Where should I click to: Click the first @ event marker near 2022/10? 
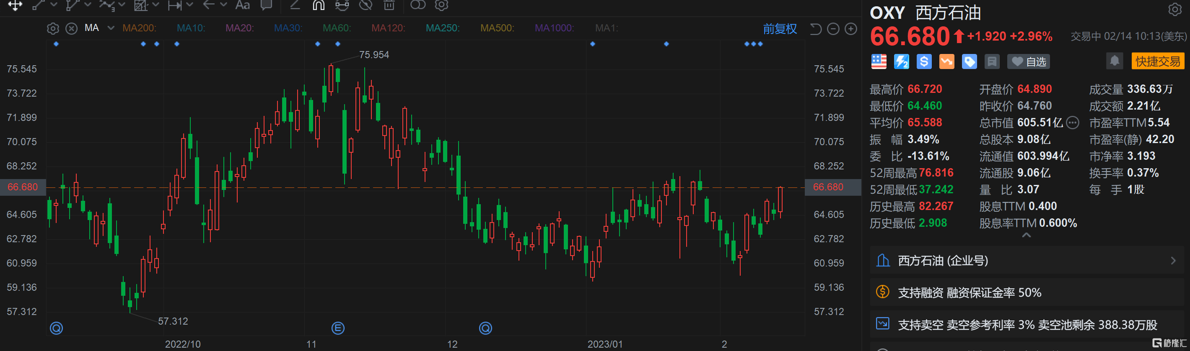[x=56, y=328]
